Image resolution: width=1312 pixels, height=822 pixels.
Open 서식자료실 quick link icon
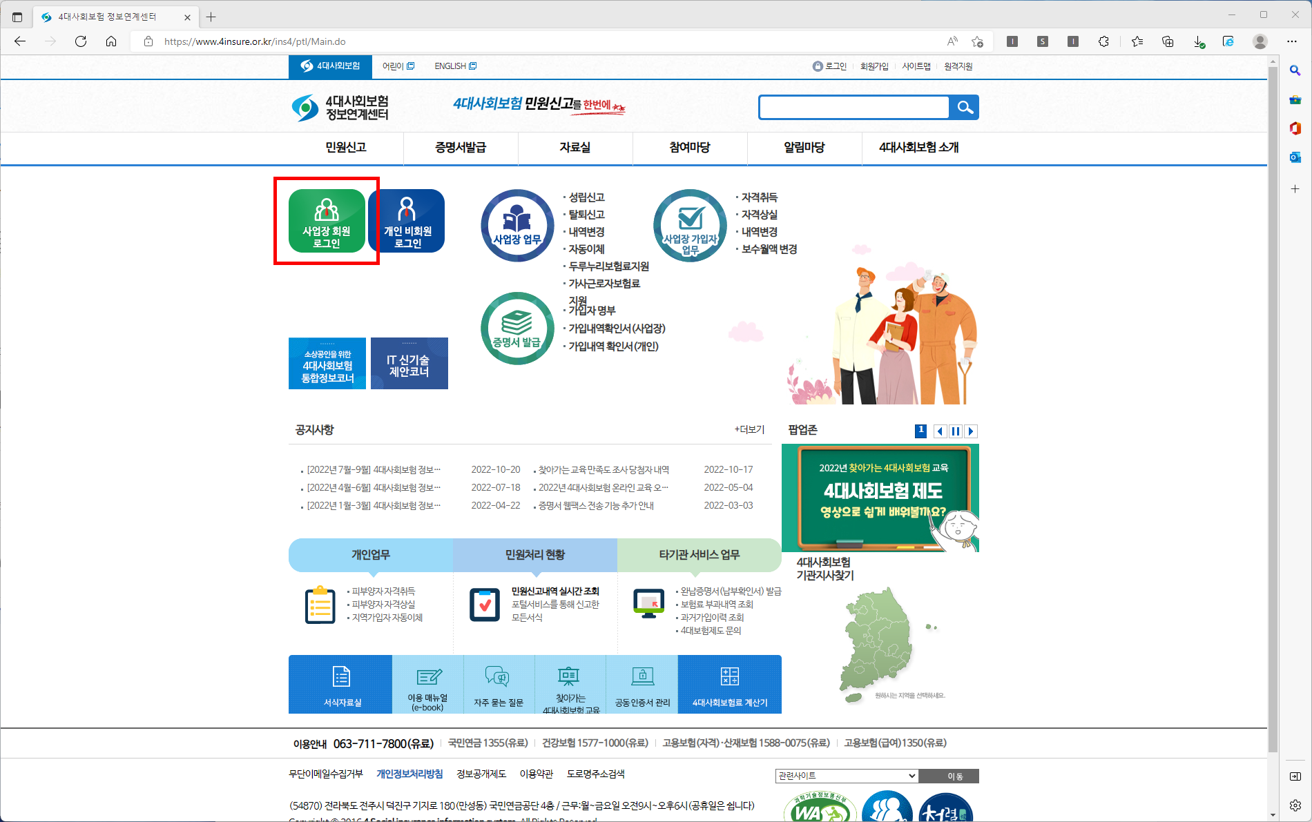coord(342,685)
